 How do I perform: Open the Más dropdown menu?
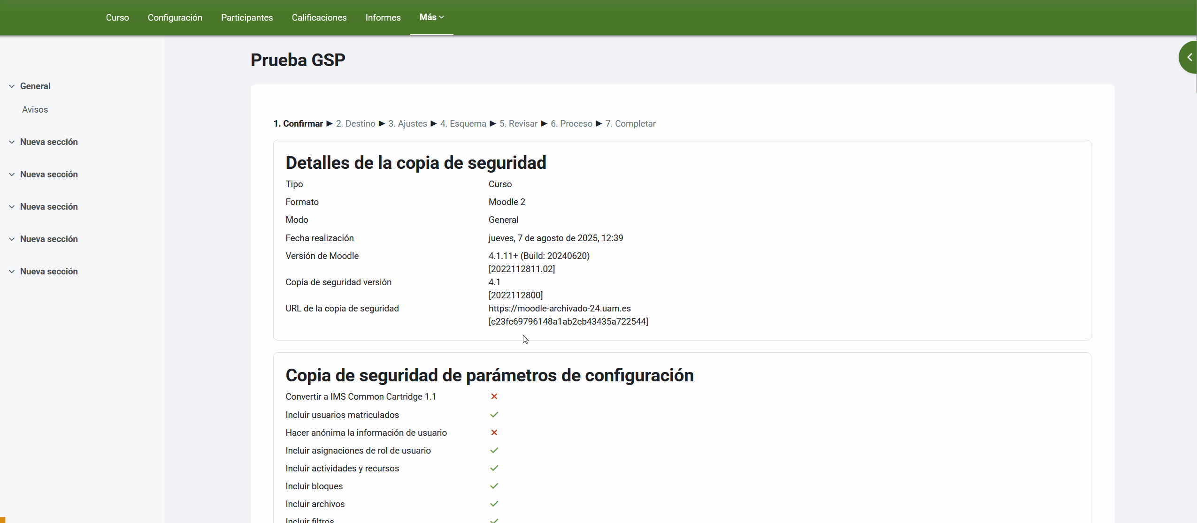(x=431, y=17)
